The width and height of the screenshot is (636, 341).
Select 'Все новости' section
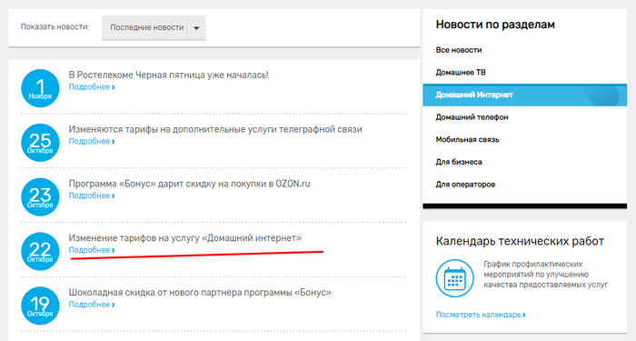coord(459,50)
